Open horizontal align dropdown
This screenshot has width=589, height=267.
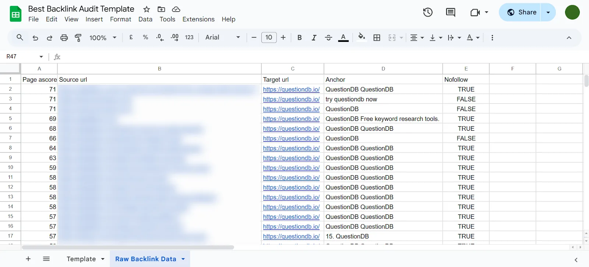click(417, 37)
